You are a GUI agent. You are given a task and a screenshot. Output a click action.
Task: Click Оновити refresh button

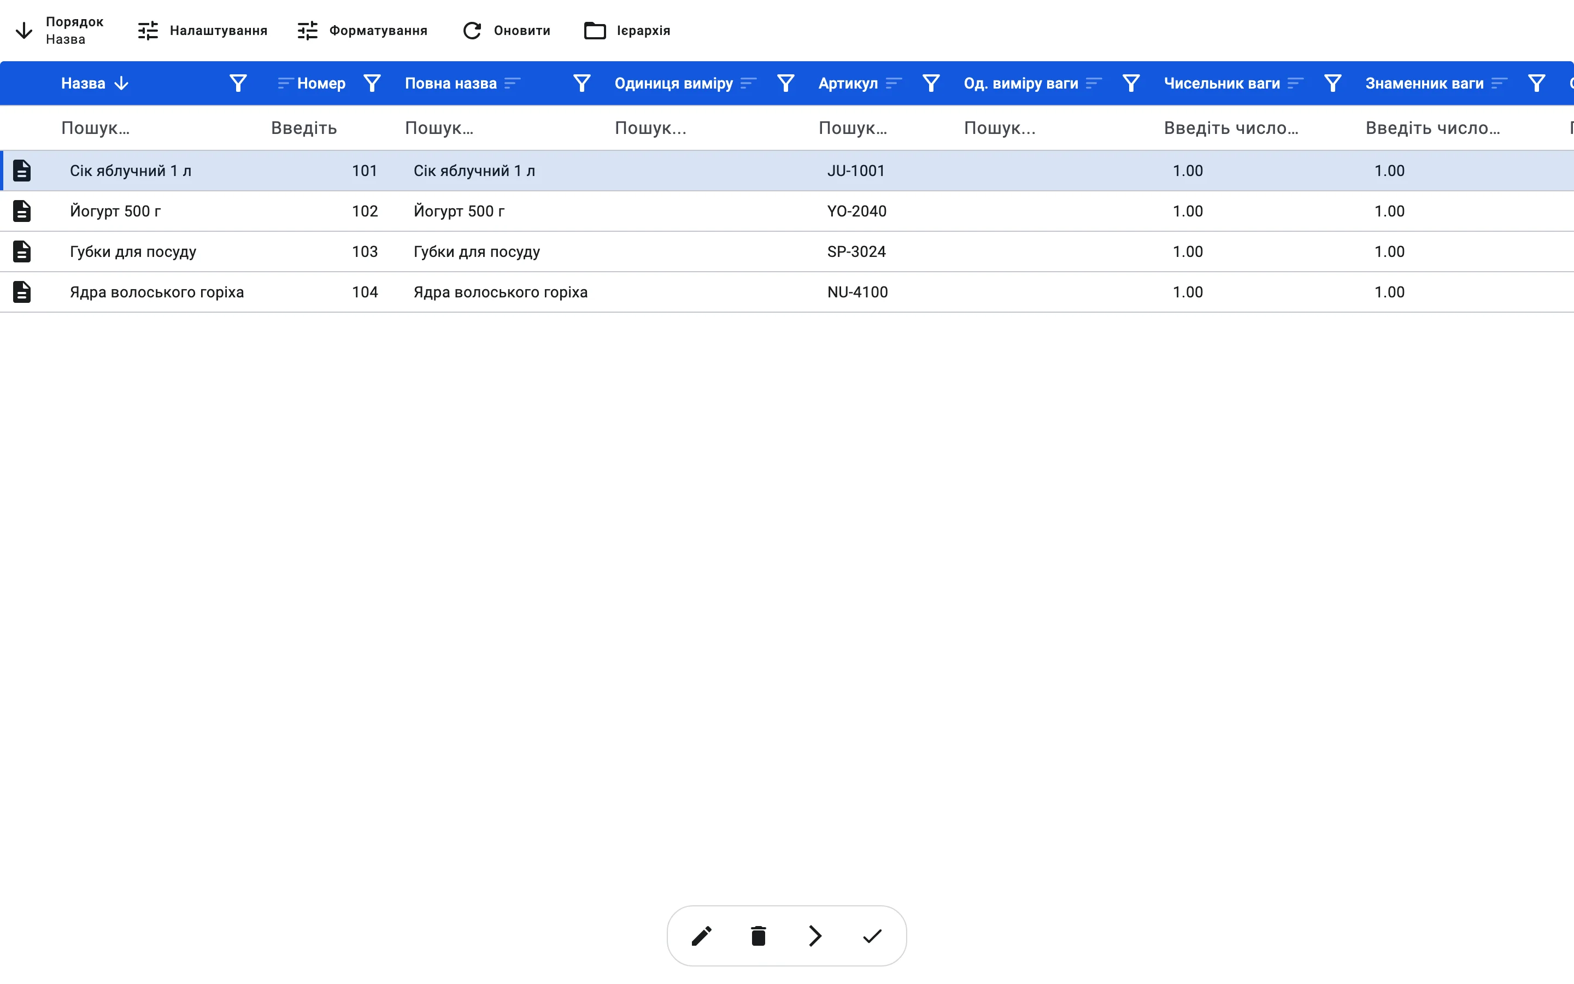coord(506,31)
